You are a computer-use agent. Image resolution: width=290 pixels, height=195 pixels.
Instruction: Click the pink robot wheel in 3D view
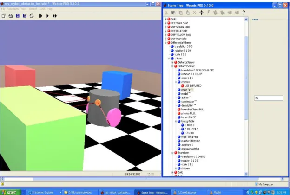click(x=114, y=118)
